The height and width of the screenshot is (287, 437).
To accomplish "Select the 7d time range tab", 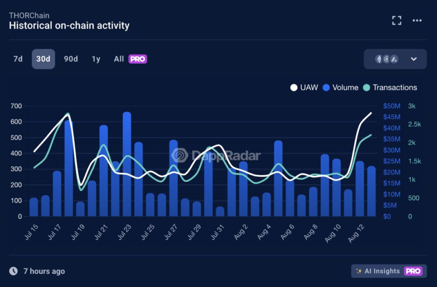I will pos(18,59).
